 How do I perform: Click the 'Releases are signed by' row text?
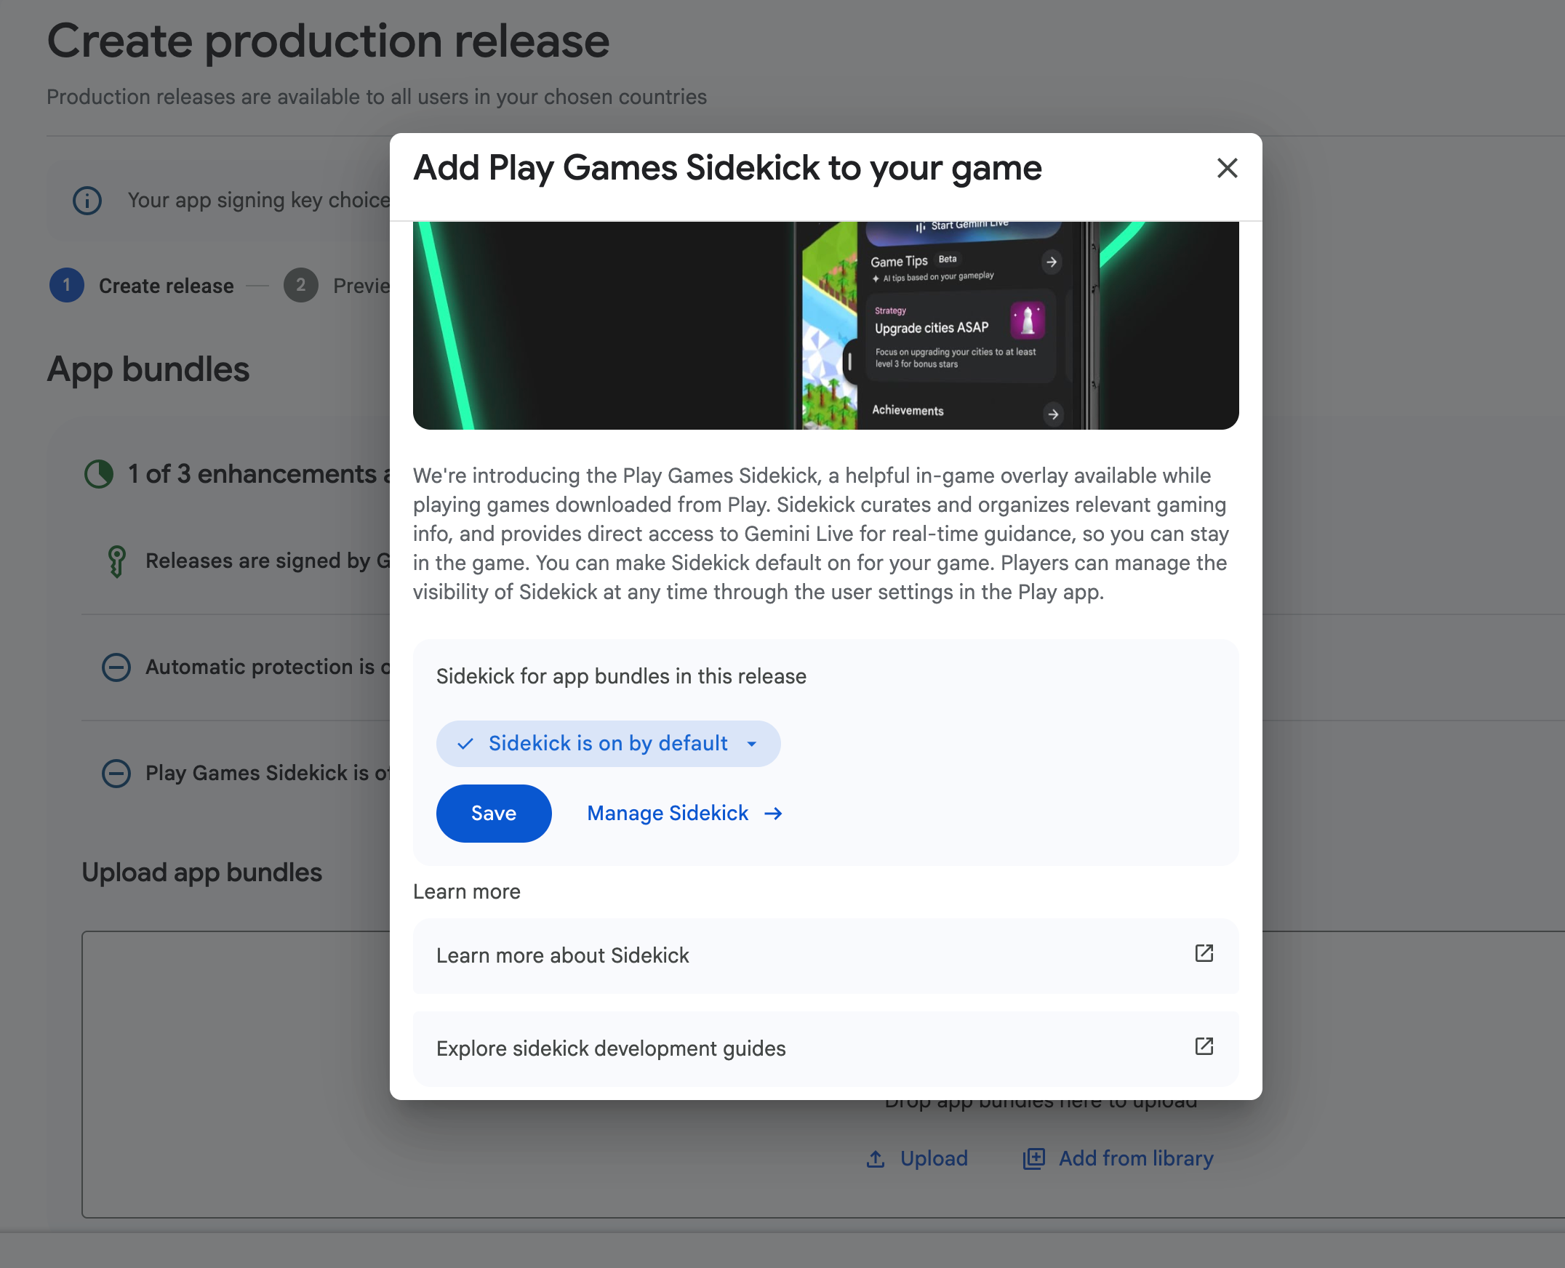(268, 561)
